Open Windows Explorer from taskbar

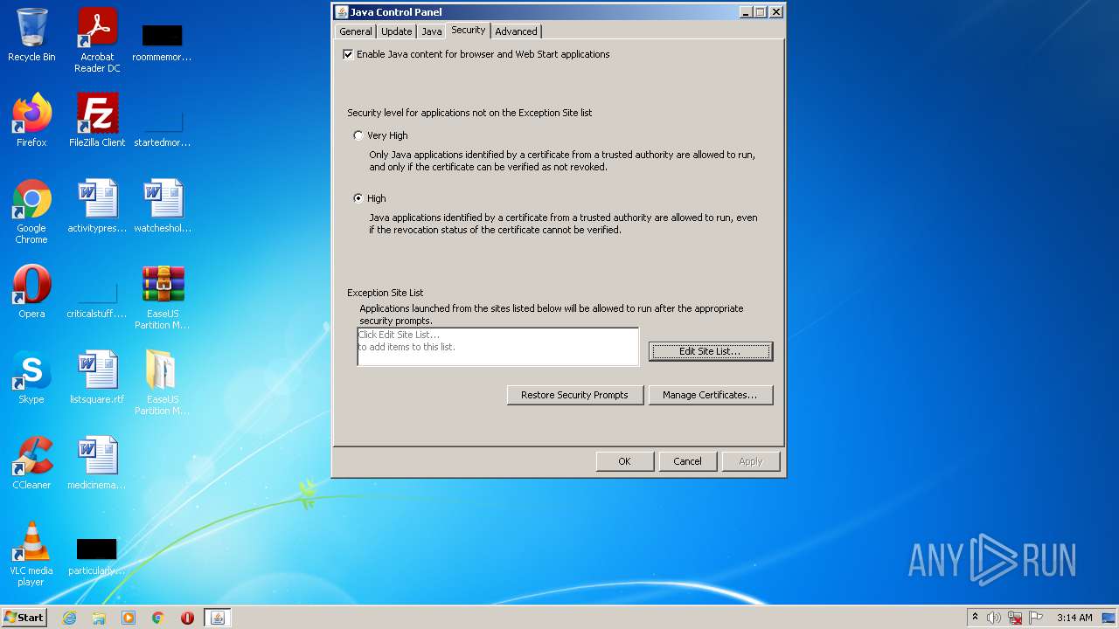[99, 618]
